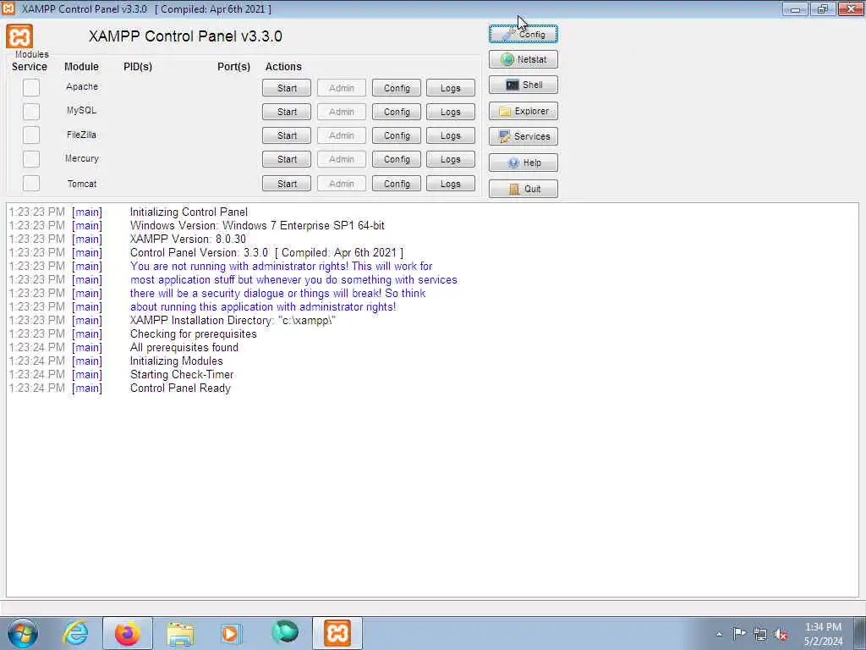This screenshot has width=866, height=650.
Task: Click the Show Desktop strip at taskbar end
Action: tap(860, 633)
